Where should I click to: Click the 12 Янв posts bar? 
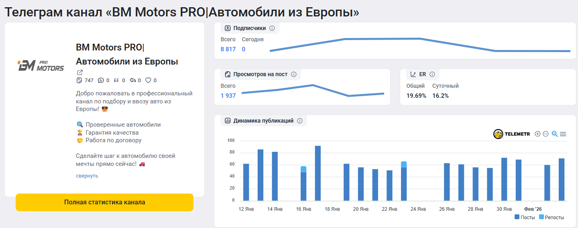(x=246, y=182)
